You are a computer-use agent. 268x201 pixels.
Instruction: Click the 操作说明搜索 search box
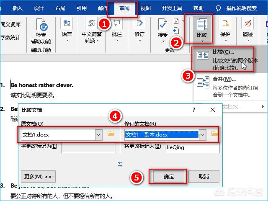point(242,8)
